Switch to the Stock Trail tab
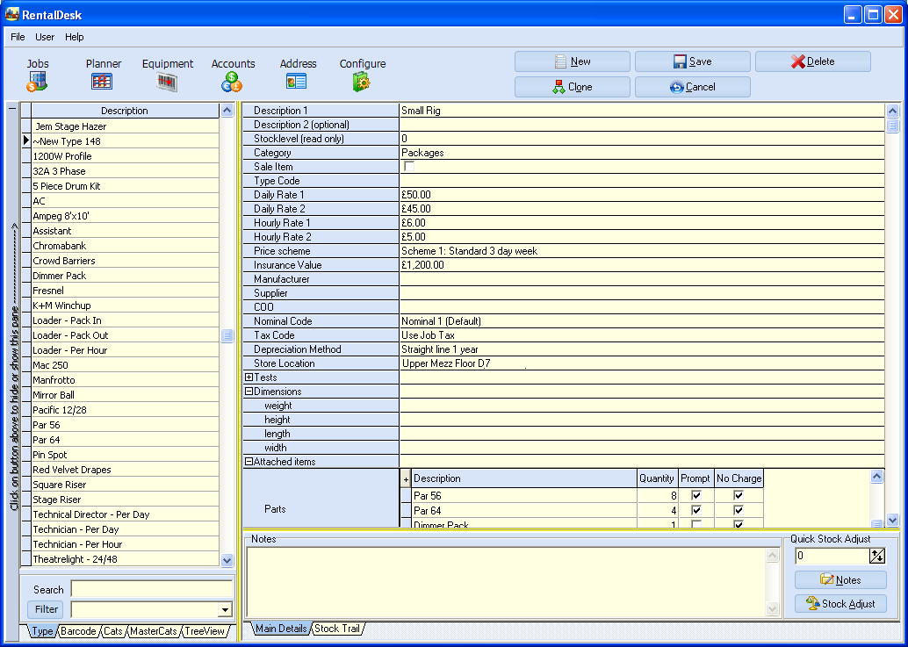The image size is (908, 647). point(338,629)
